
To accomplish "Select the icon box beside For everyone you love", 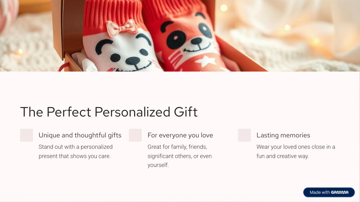I will coord(135,135).
